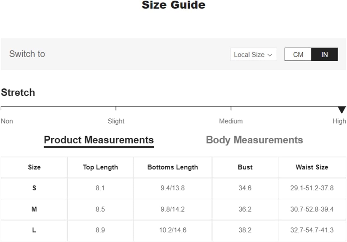The height and width of the screenshot is (242, 347).
Task: Select the IN unit toggle
Action: point(324,55)
